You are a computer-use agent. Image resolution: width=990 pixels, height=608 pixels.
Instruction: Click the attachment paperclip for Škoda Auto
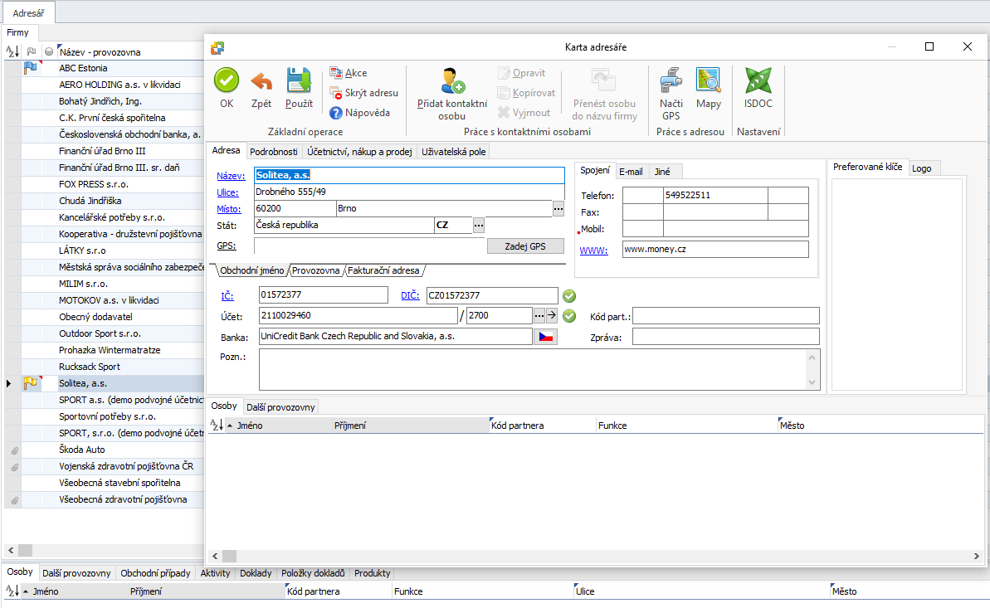click(14, 450)
